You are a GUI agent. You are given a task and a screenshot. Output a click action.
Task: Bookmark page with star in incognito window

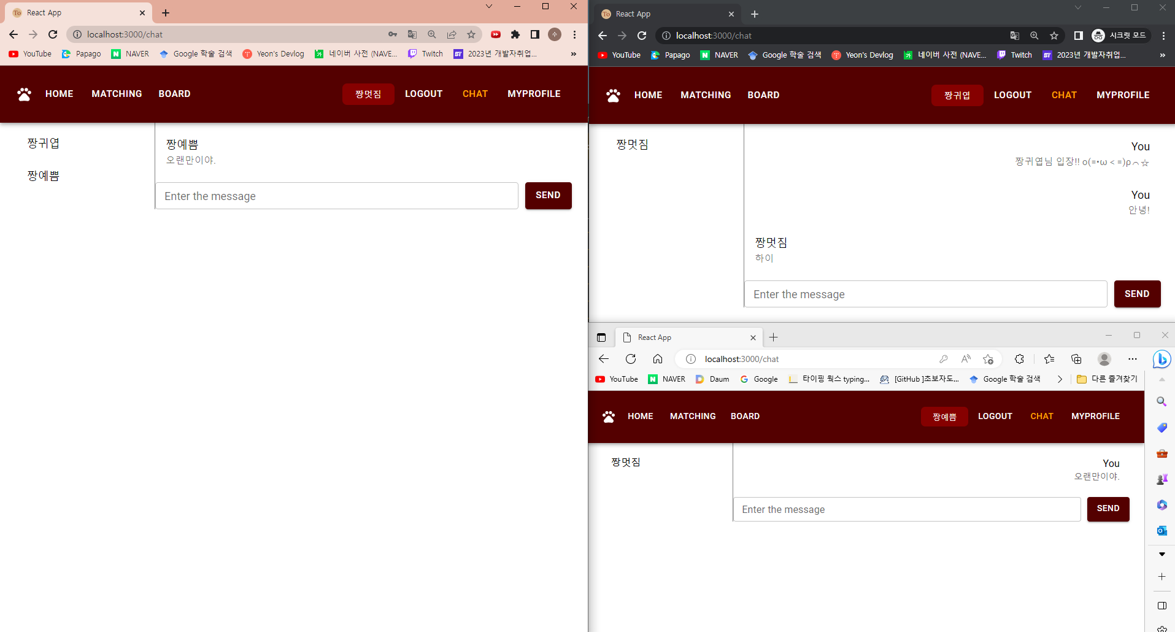(1054, 36)
